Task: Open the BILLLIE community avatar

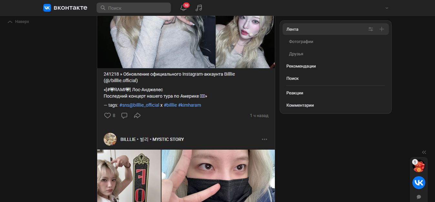Action: tap(110, 139)
